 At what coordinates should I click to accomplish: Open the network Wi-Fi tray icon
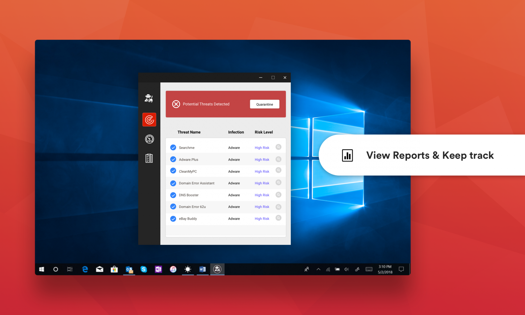click(328, 269)
